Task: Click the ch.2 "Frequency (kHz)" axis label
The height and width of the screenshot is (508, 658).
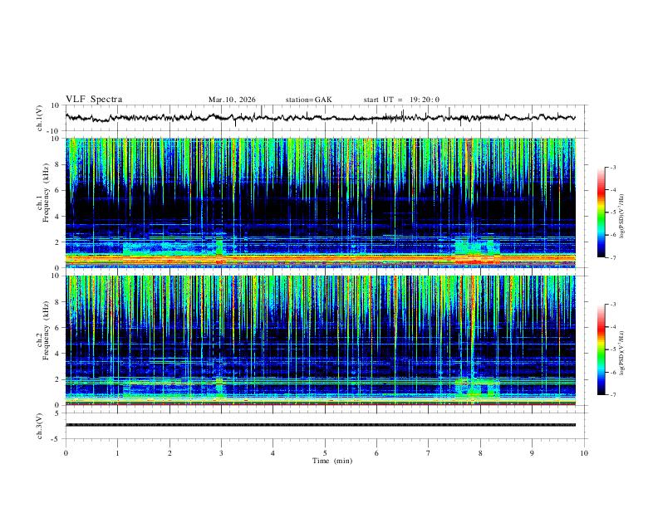Action: coord(46,332)
